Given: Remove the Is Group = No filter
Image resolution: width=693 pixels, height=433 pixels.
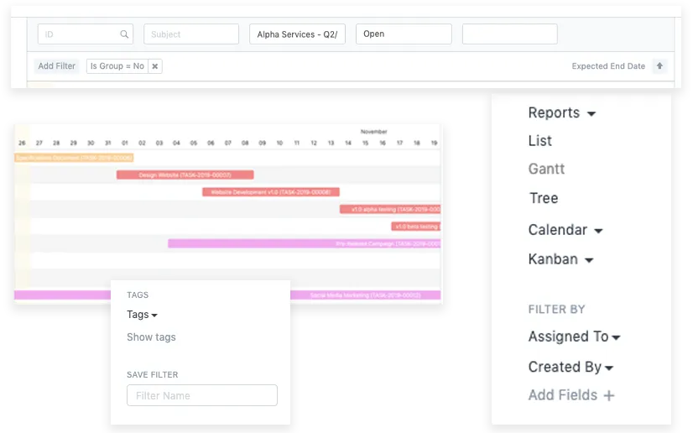Looking at the screenshot, I should (x=154, y=66).
